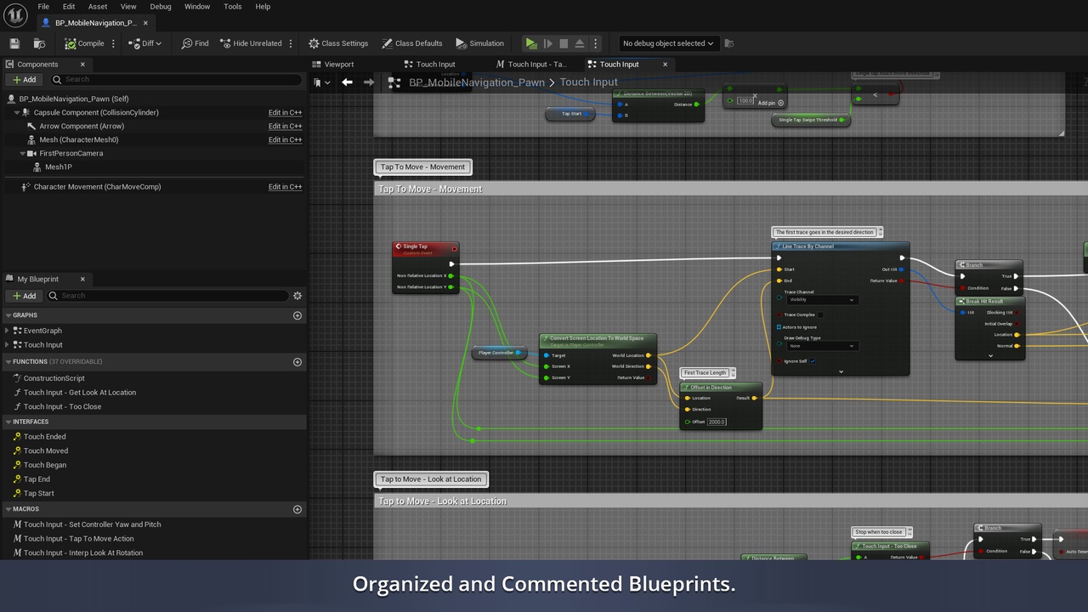Open the Diff dropdown

click(x=144, y=43)
